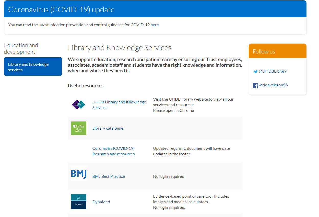Click the Coronavirus (COVID-19) update banner
This screenshot has height=217, width=319.
(61, 10)
